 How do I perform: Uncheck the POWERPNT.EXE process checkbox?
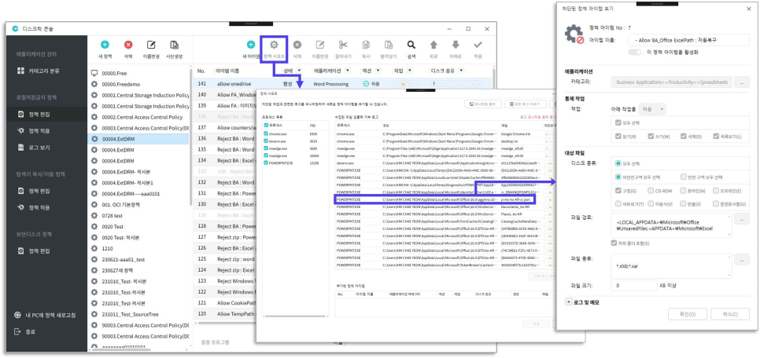coord(265,163)
